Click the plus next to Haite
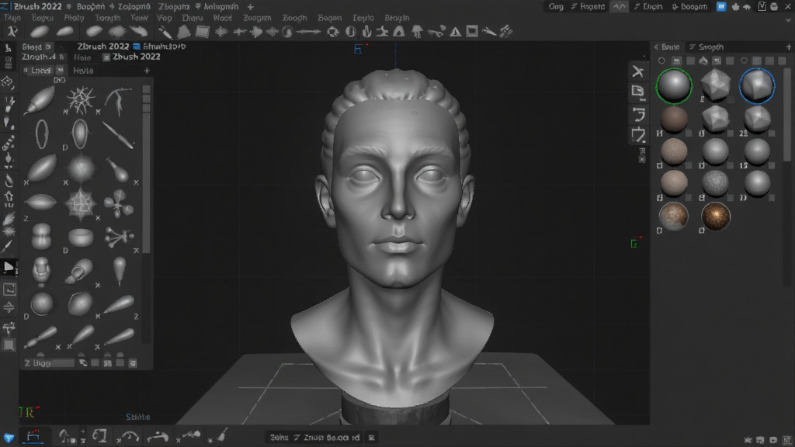This screenshot has width=795, height=447. (x=147, y=71)
